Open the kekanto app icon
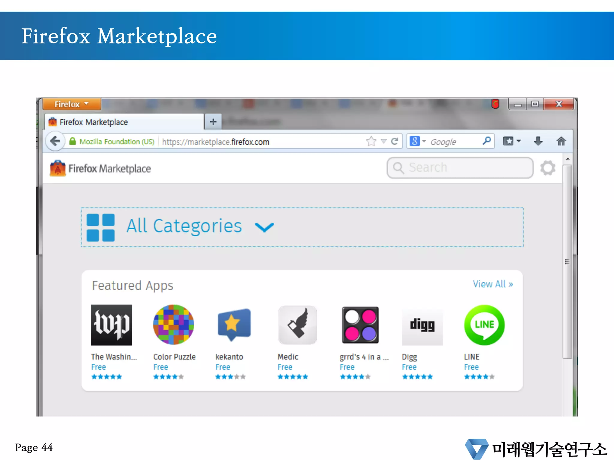The height and width of the screenshot is (460, 614). 234,325
